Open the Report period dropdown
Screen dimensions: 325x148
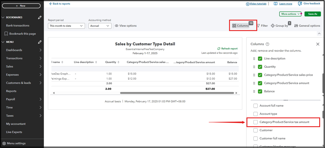pos(66,26)
